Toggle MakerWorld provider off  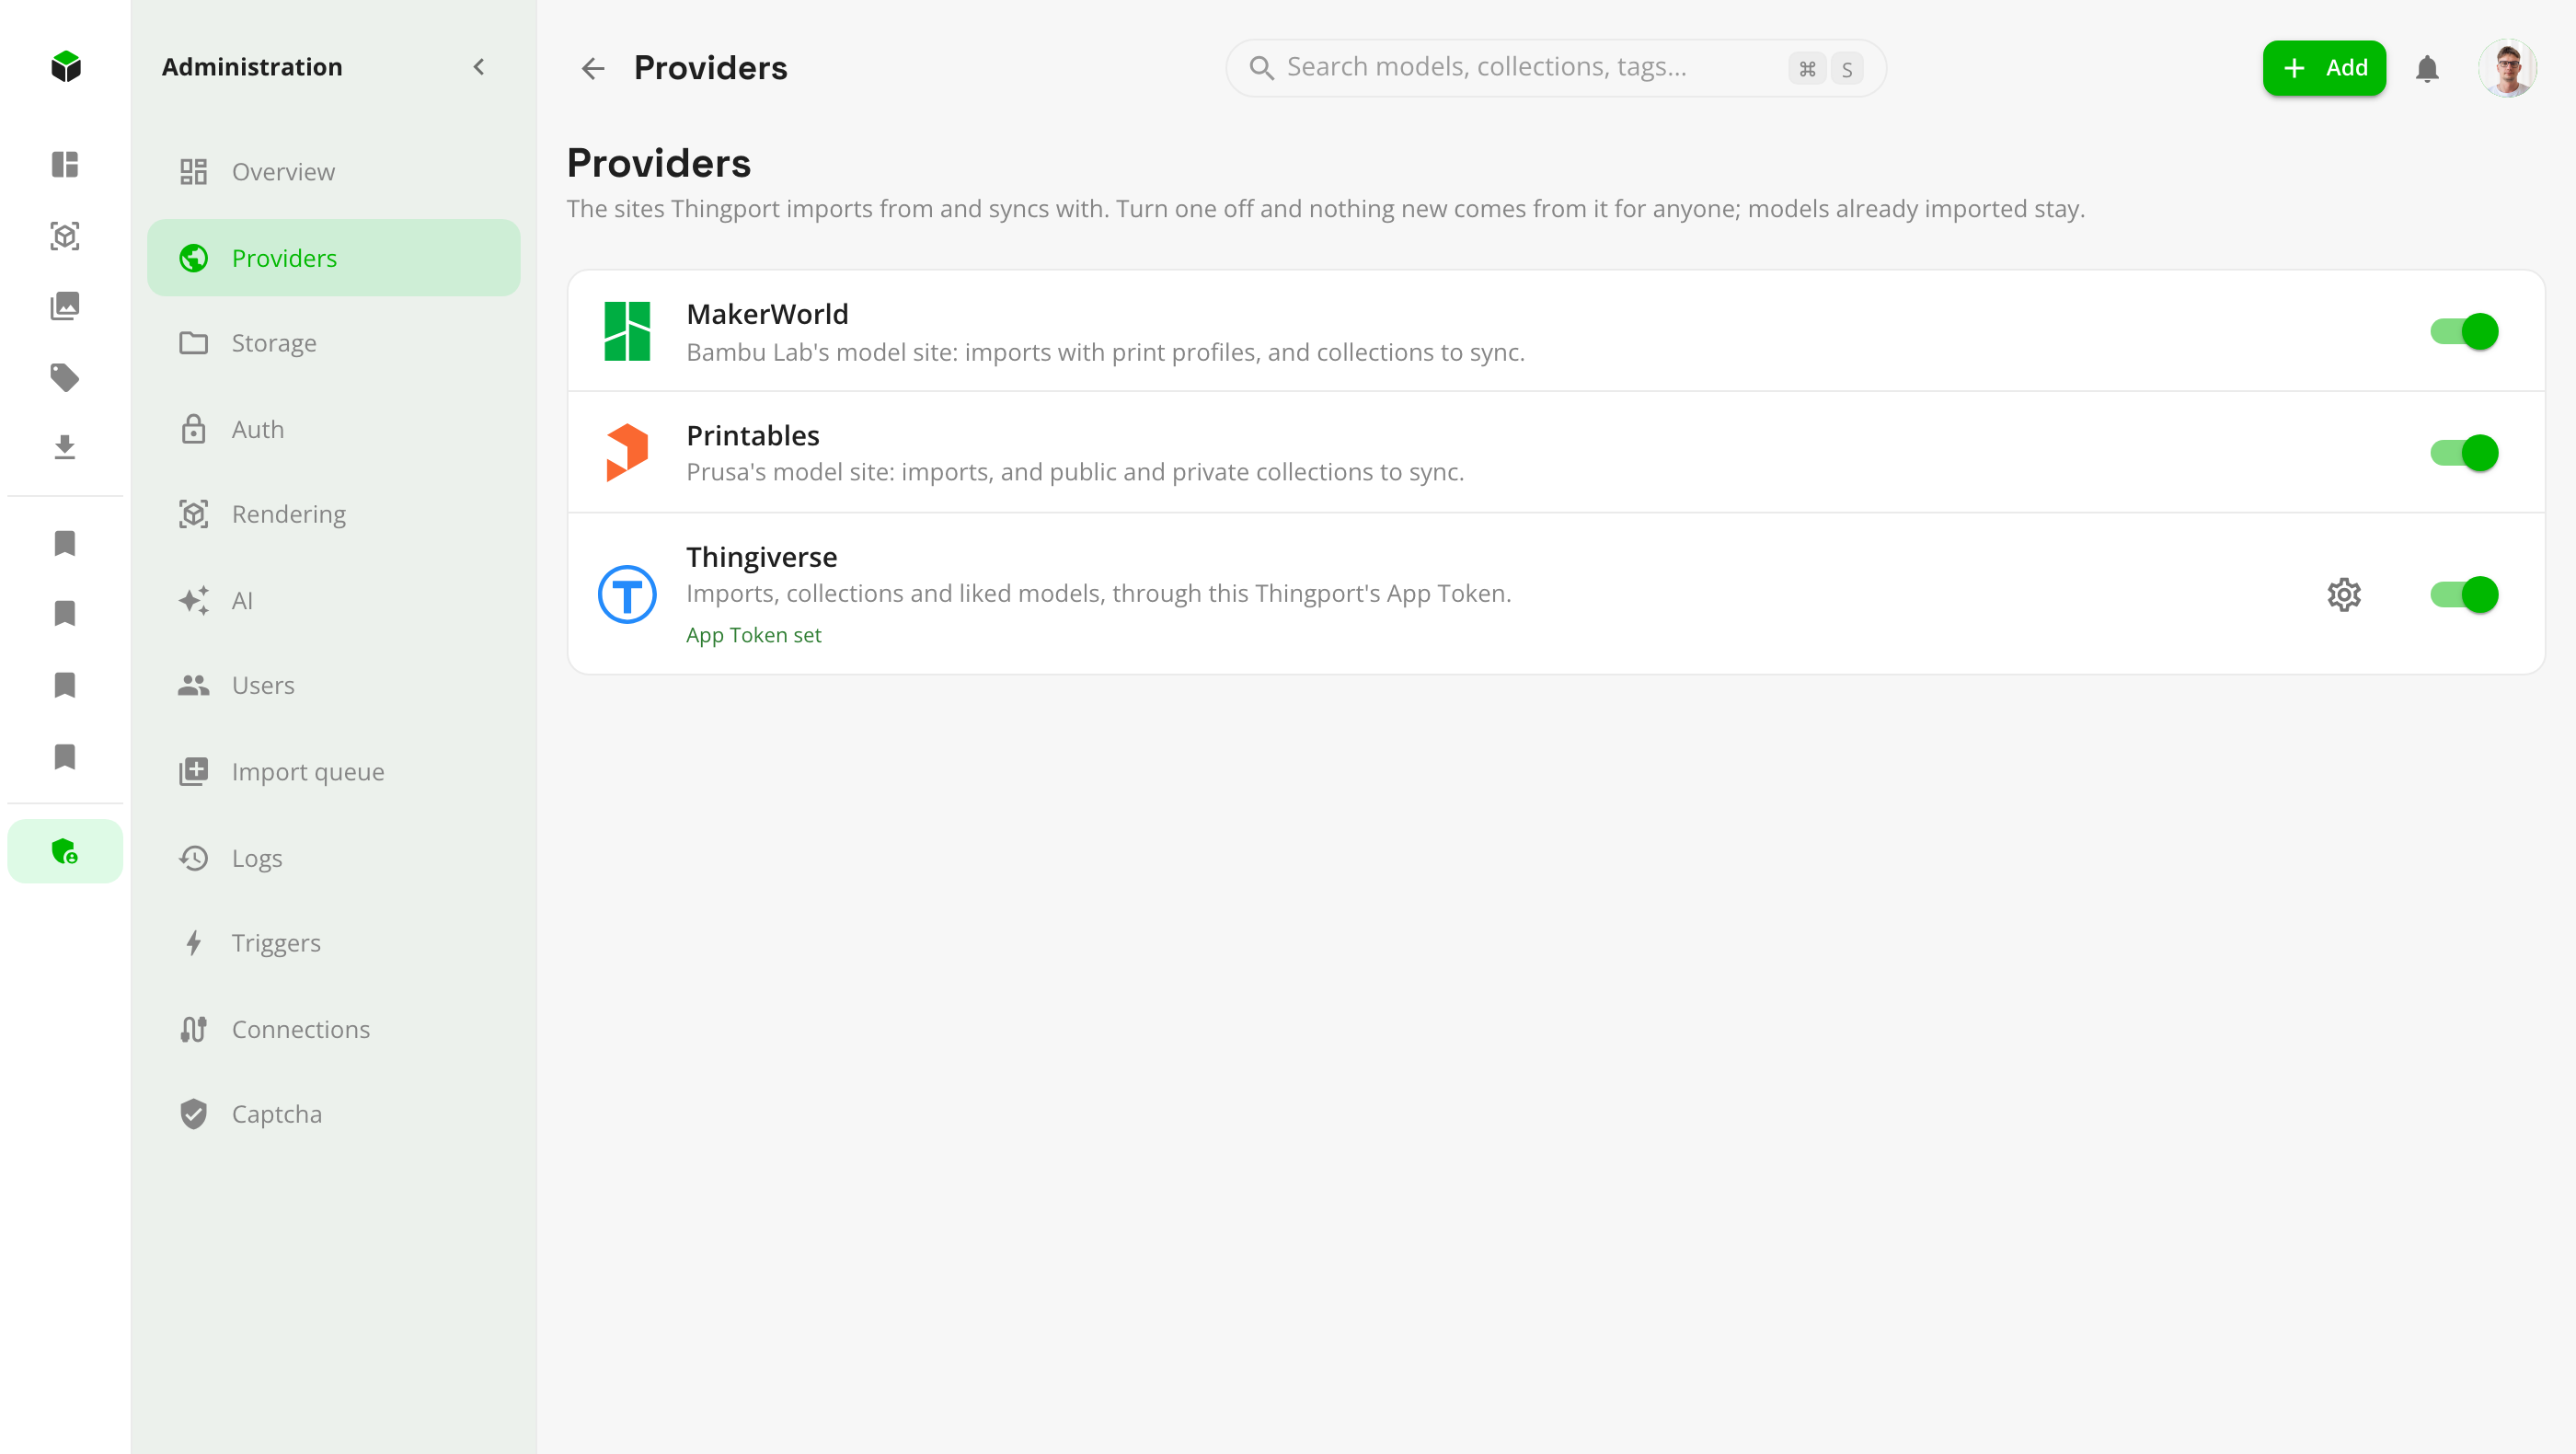click(x=2464, y=331)
